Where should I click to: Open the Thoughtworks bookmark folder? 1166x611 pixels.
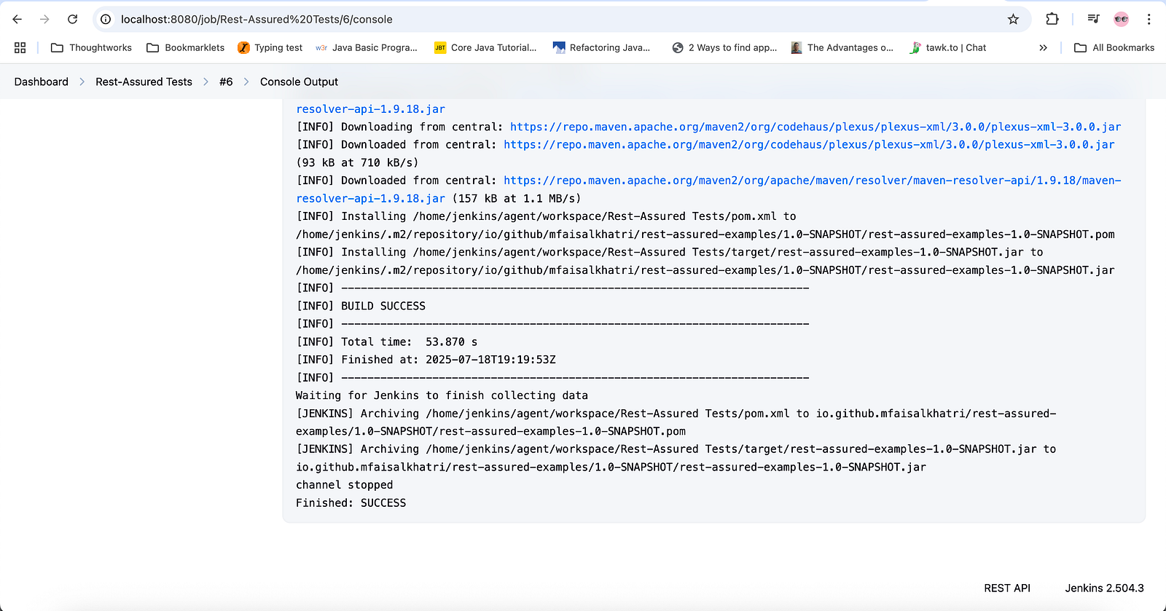pyautogui.click(x=91, y=47)
